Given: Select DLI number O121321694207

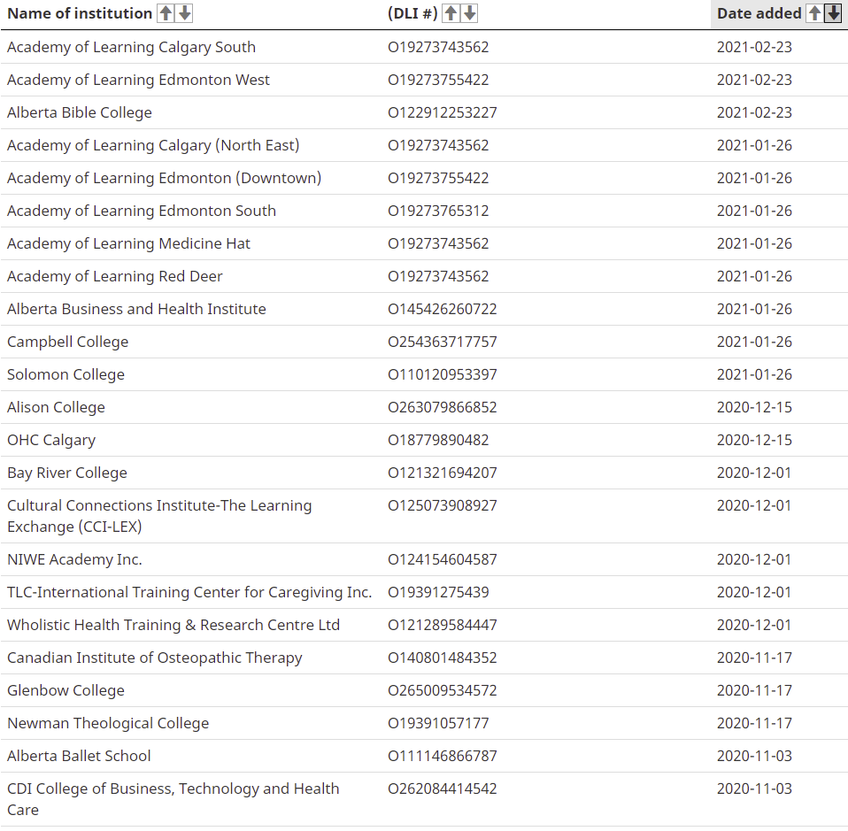Looking at the screenshot, I should click(x=442, y=473).
